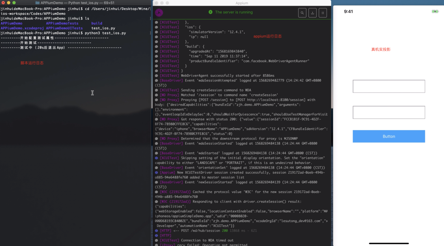Click the Appium window title
This screenshot has width=444, height=246.
(242, 3)
